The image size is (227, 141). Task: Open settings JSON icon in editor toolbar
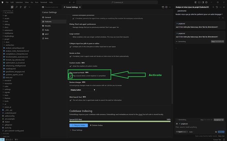163,7
